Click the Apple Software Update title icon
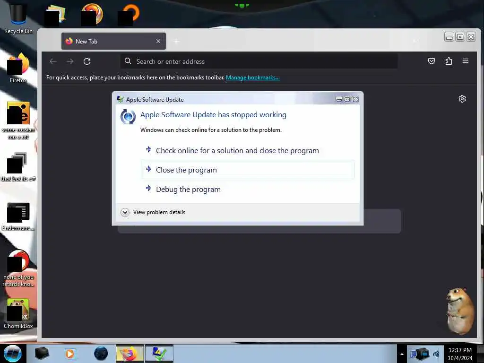The width and height of the screenshot is (484, 363). click(x=121, y=99)
